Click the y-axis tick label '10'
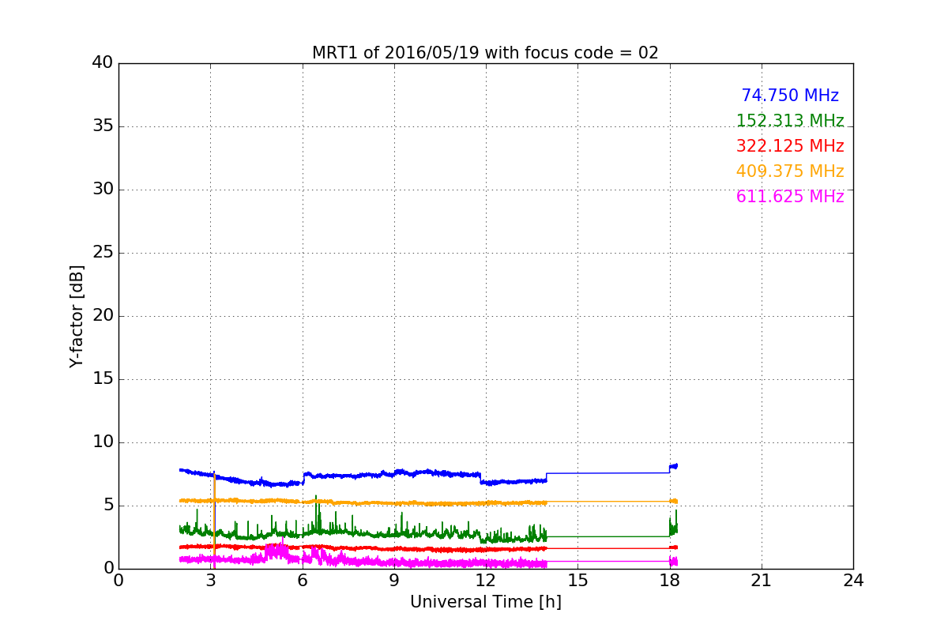Viewport: 948px width, 632px height. 103,442
